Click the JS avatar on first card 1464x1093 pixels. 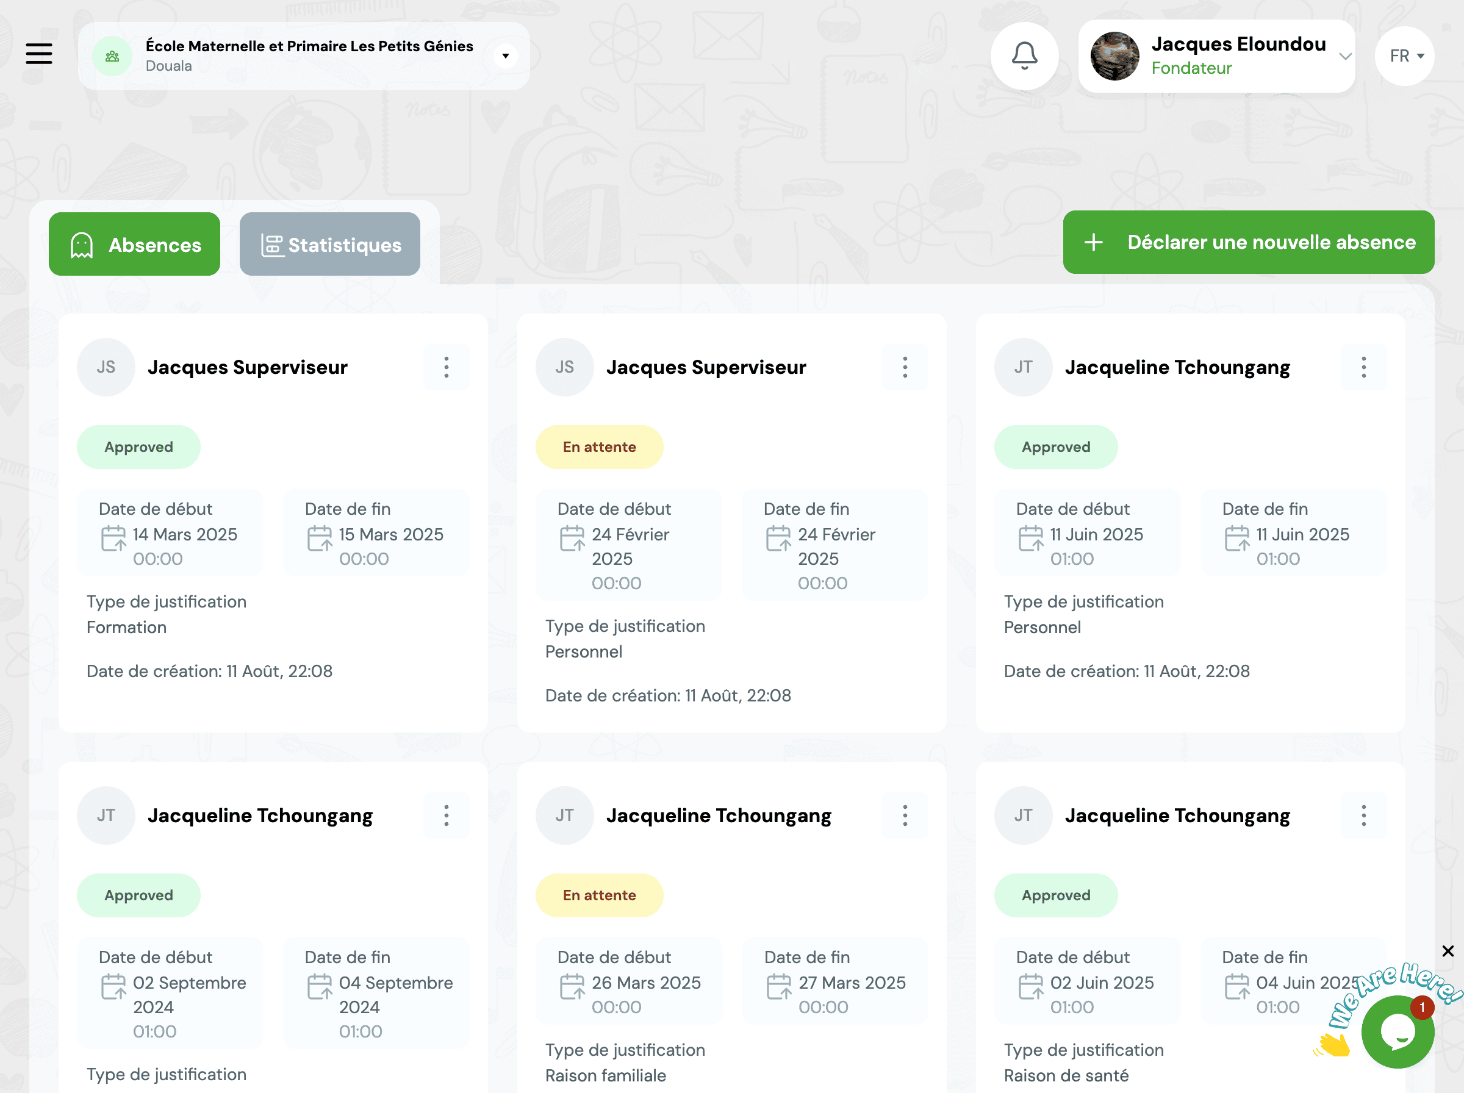(x=106, y=367)
